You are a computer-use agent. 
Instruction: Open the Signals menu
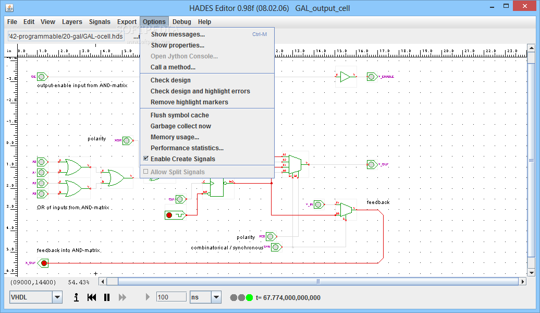100,22
